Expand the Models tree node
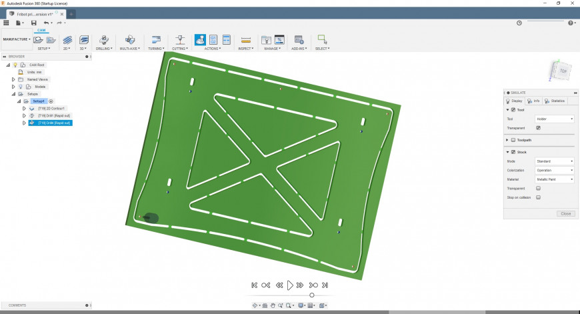 (13, 87)
